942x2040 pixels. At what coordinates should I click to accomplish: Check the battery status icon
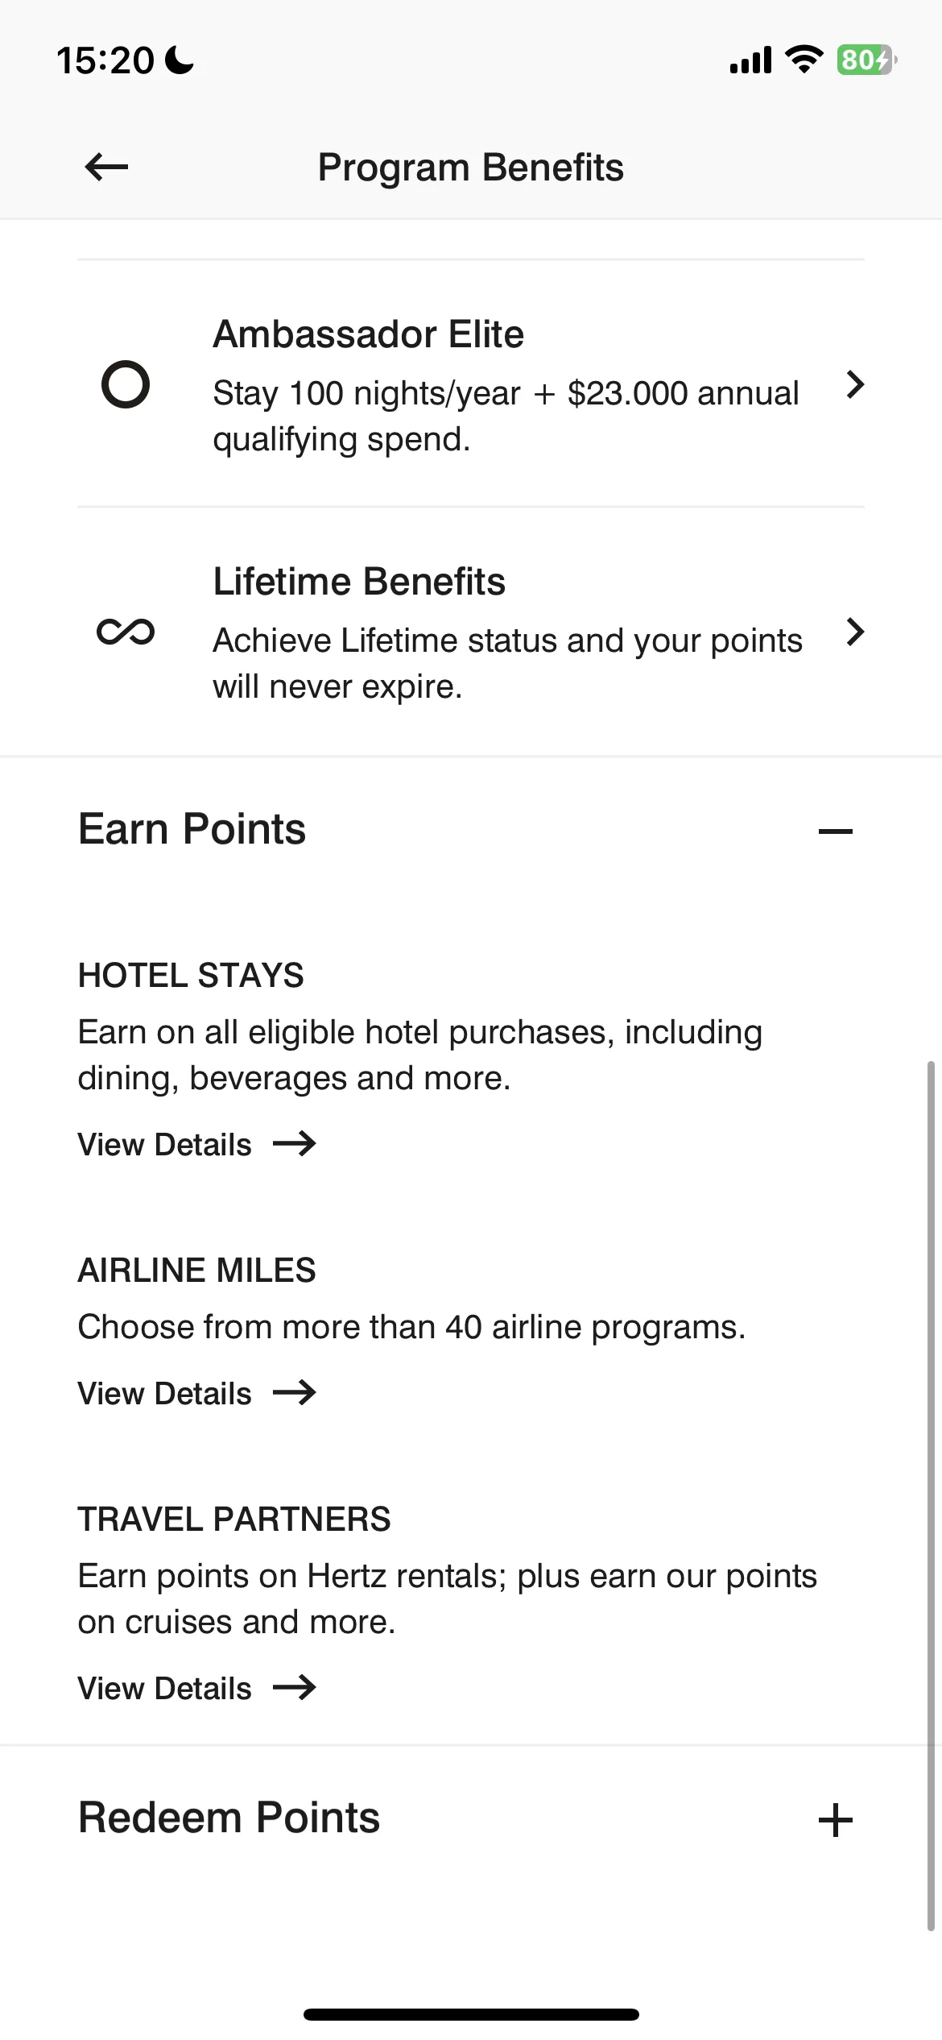tap(867, 60)
